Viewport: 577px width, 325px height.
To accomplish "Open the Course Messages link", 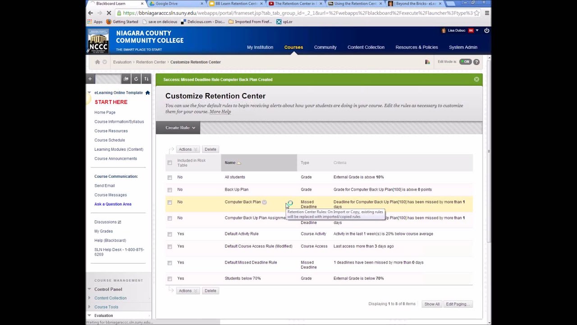I will (x=110, y=195).
